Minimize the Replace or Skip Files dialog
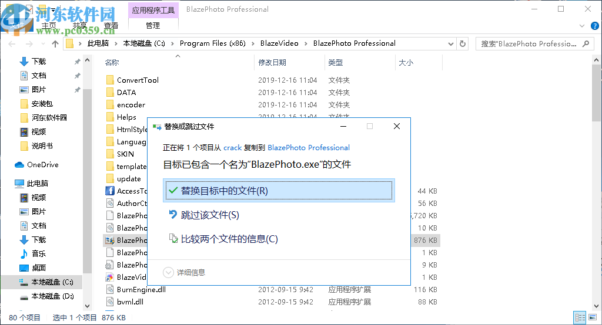This screenshot has height=325, width=602. coord(343,126)
